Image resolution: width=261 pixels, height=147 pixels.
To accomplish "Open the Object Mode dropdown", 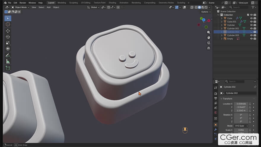I will [20, 7].
